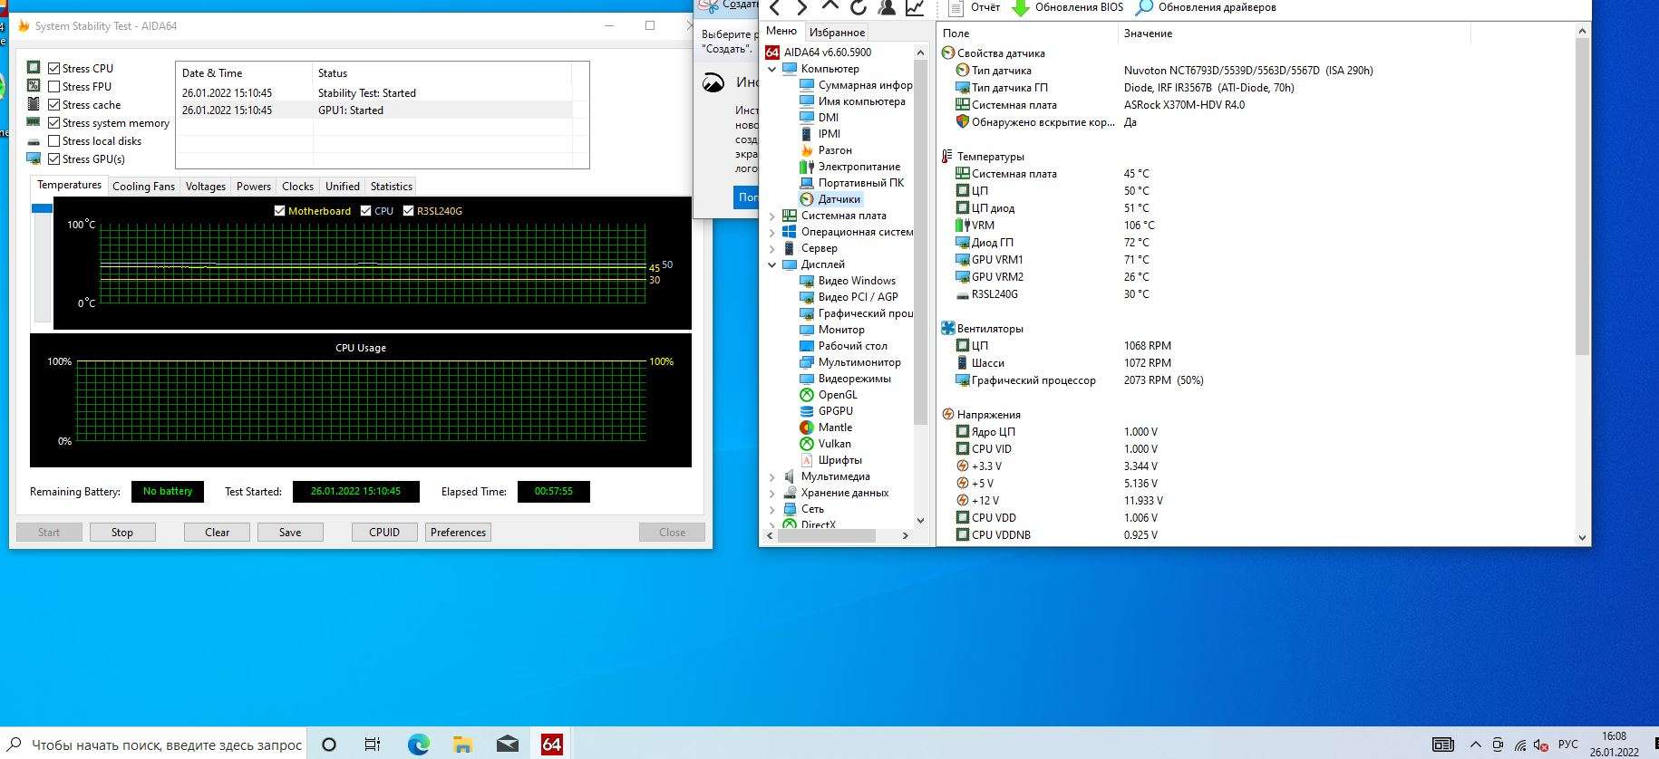Image resolution: width=1659 pixels, height=759 pixels.
Task: Select Суммарная информация tree item
Action: tap(856, 85)
